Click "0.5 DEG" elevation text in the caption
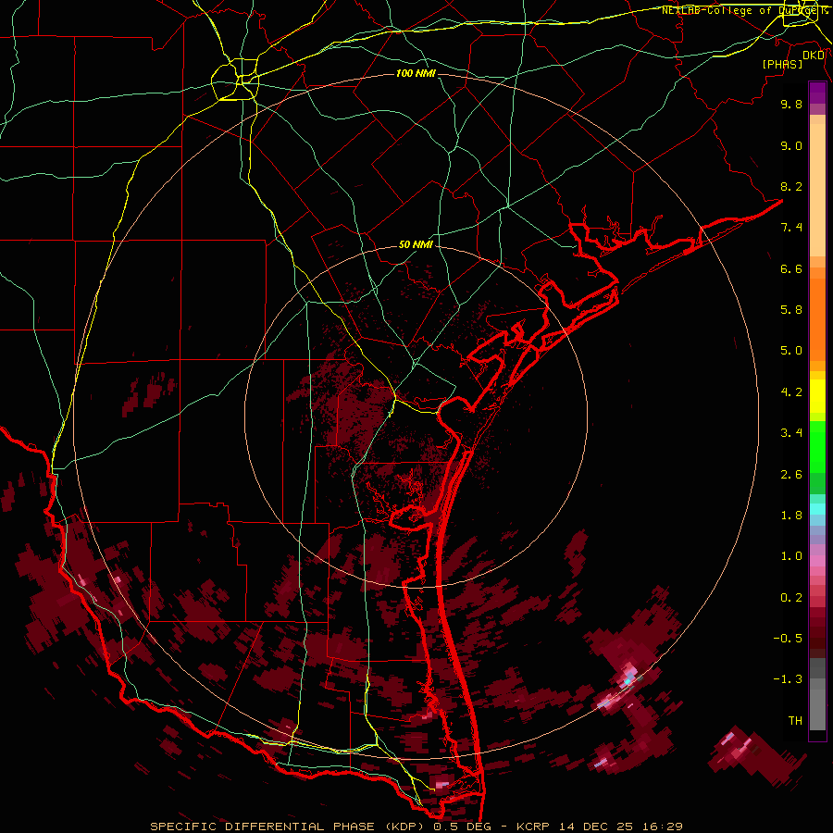Image resolution: width=833 pixels, height=833 pixels. (461, 827)
